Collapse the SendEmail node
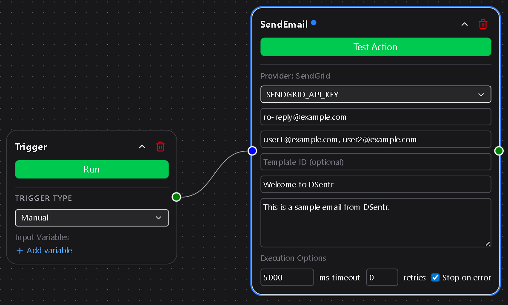The height and width of the screenshot is (305, 508). point(464,24)
